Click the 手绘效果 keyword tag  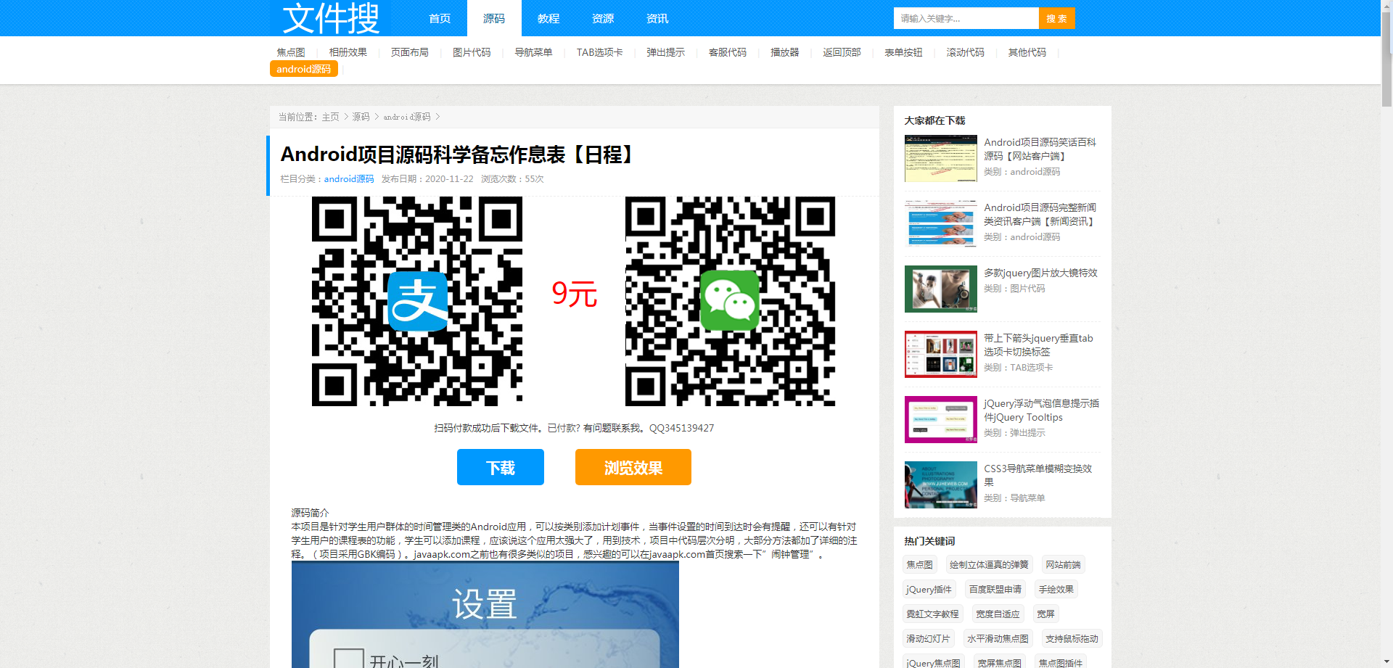pos(1056,589)
